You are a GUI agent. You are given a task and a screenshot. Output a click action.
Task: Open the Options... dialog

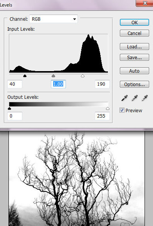coord(135,84)
